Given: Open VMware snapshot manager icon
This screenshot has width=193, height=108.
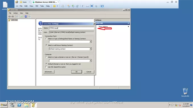Looking at the screenshot, I should click(77, 6).
